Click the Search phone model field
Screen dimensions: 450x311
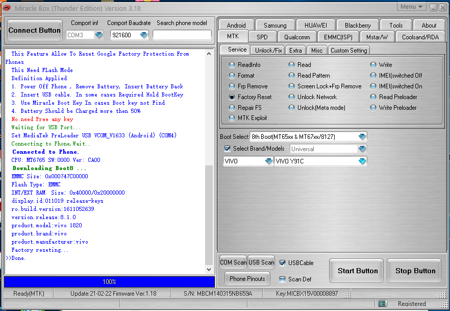coord(182,35)
